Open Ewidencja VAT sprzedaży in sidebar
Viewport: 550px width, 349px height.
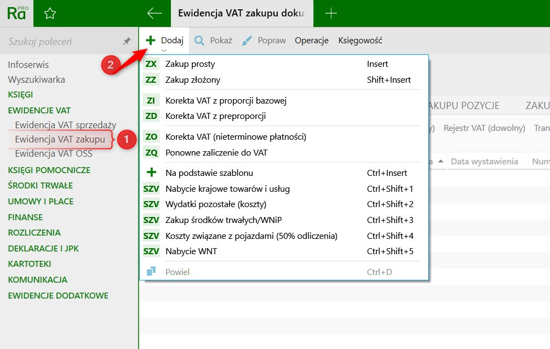(x=65, y=125)
